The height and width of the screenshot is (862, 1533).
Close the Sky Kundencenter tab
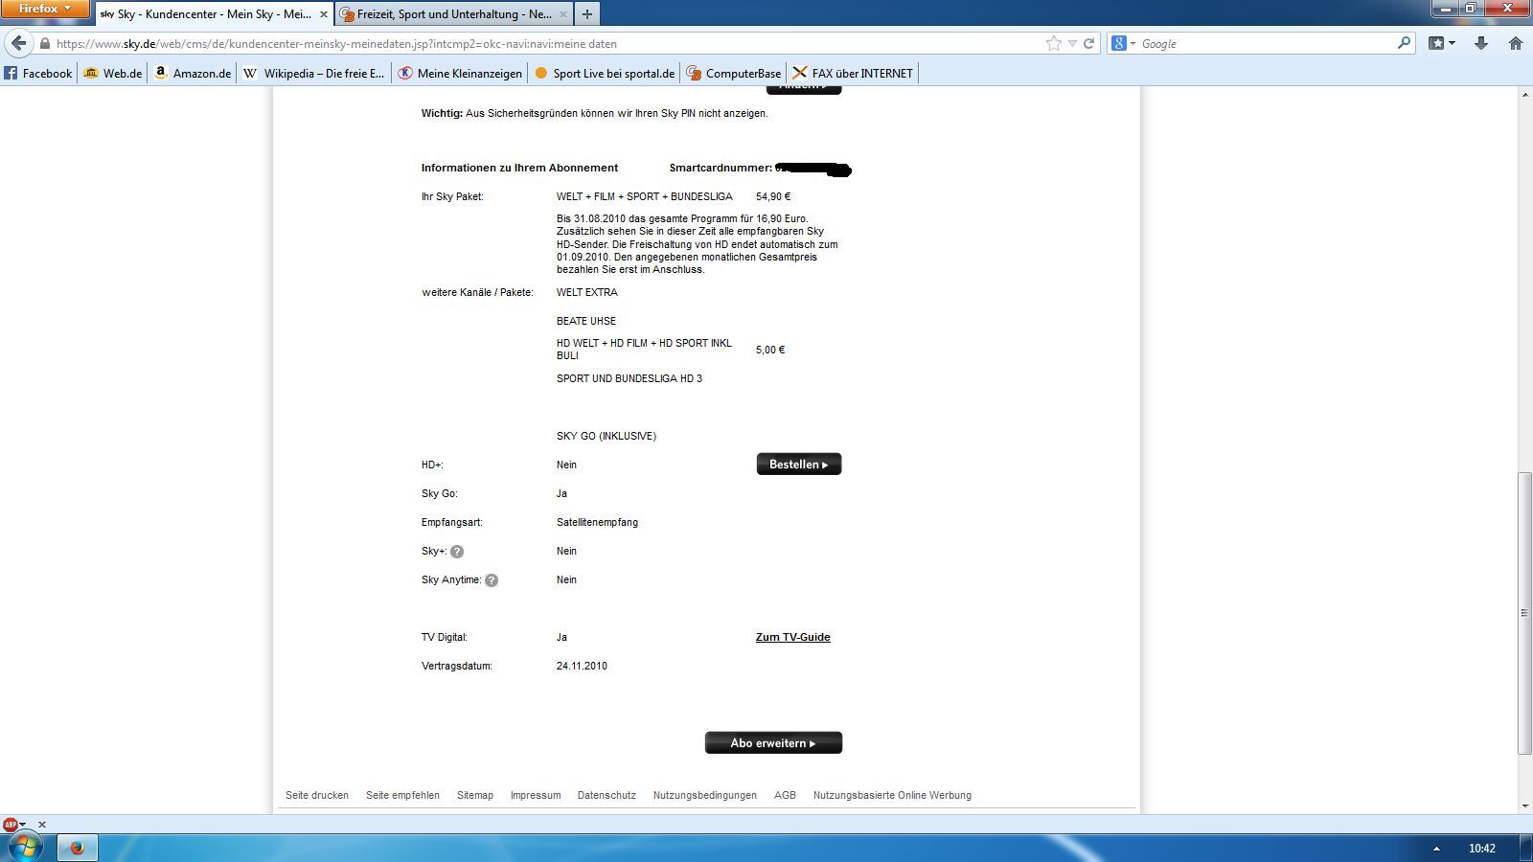click(x=325, y=14)
